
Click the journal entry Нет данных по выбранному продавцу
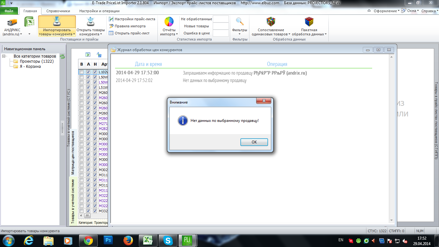[215, 80]
